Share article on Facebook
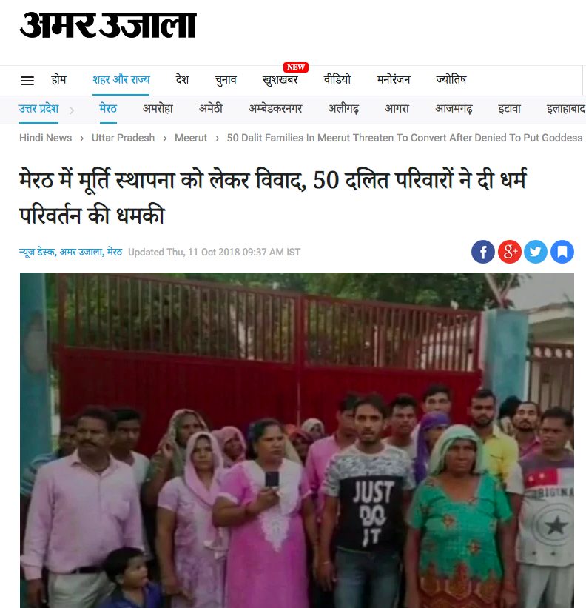Screen dimensions: 586x608 tap(483, 252)
